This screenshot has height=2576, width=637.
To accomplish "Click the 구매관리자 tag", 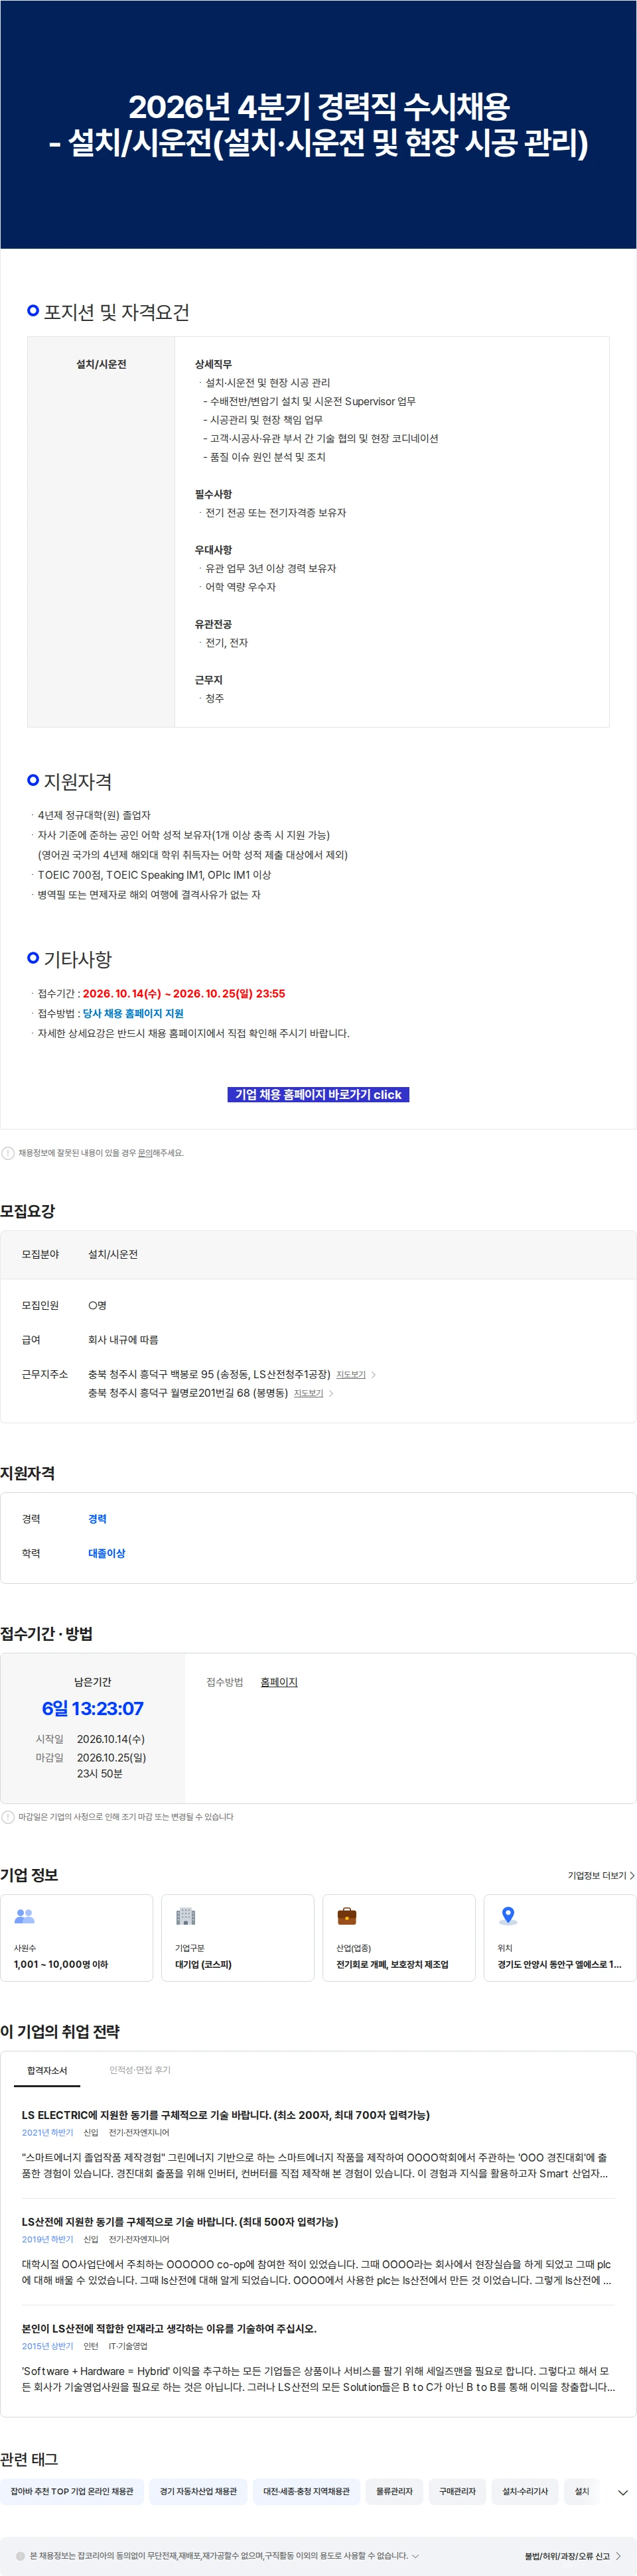I will coord(457,2491).
